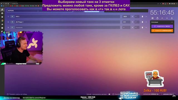Delete the AE Phase 1 lot
The height and width of the screenshot is (100, 178).
[142, 22]
